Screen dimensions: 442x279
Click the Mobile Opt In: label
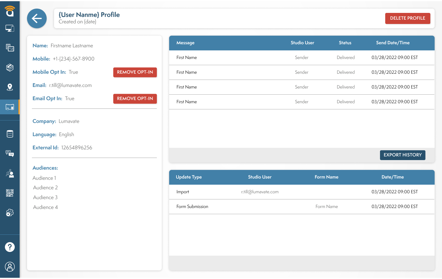[49, 72]
